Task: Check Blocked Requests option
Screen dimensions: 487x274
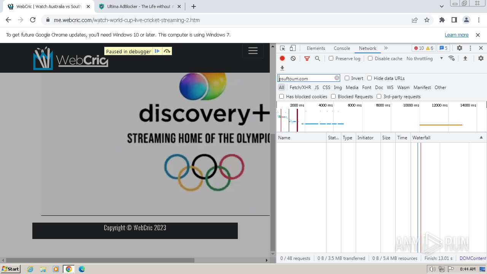Action: click(333, 96)
